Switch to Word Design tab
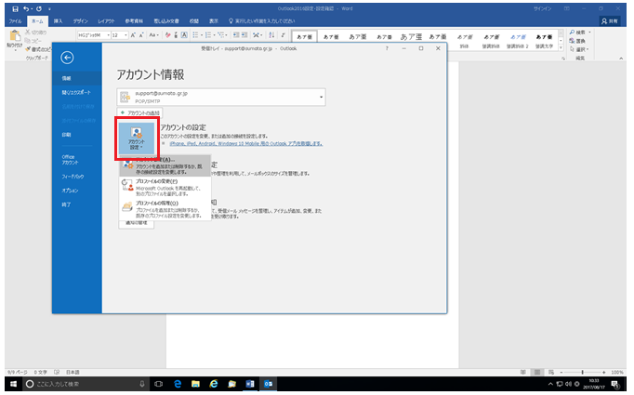The image size is (634, 395). (80, 21)
